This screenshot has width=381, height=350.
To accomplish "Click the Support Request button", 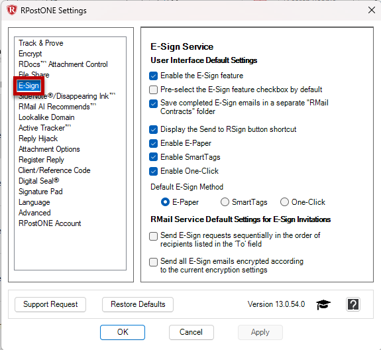I will coord(50,304).
